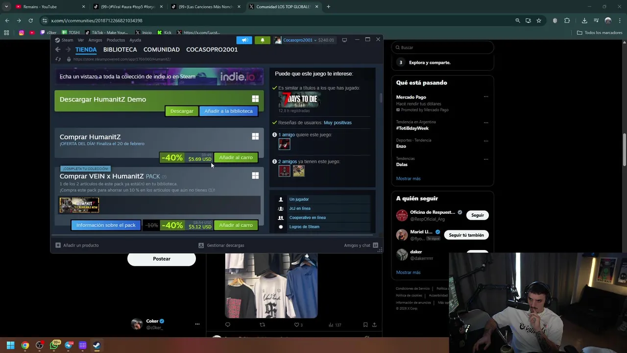This screenshot has height=353, width=627.
Task: Like the post with heart icon
Action: point(296,325)
